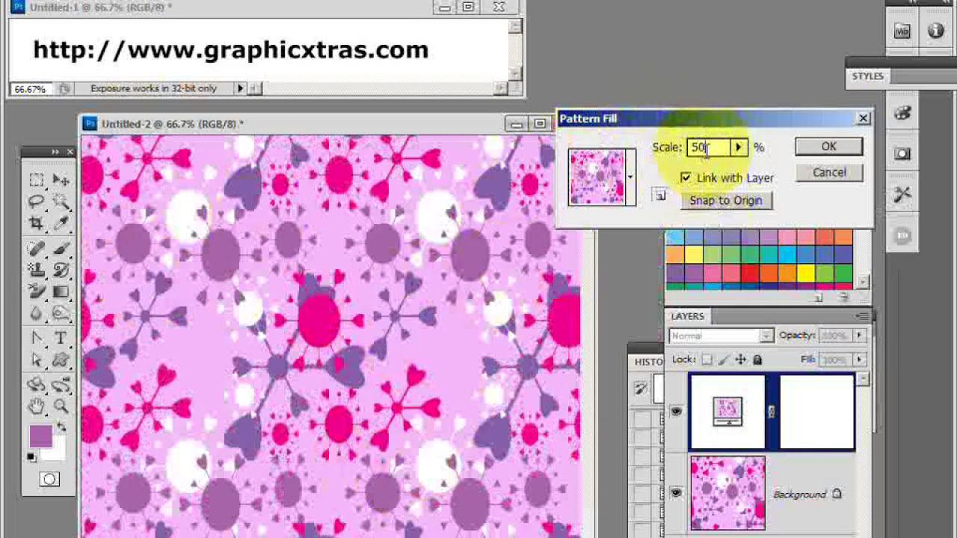The image size is (957, 538).
Task: Select the Rectangular Marquee tool
Action: (x=37, y=180)
